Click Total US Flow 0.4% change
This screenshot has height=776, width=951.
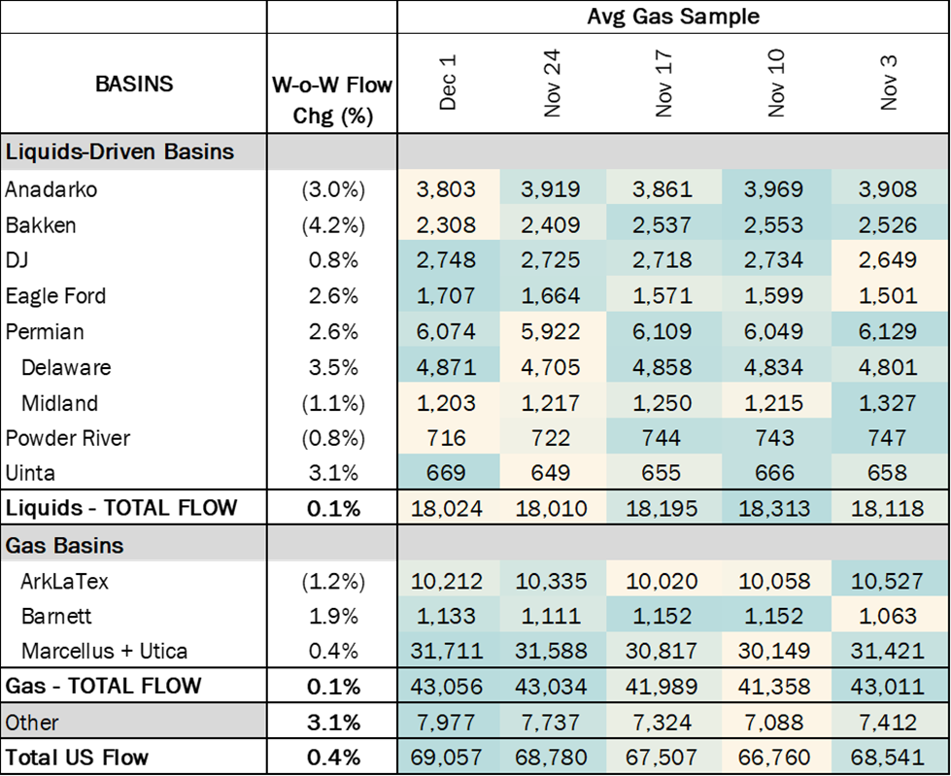pos(333,758)
